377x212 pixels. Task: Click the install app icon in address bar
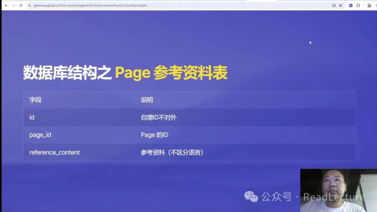click(334, 6)
